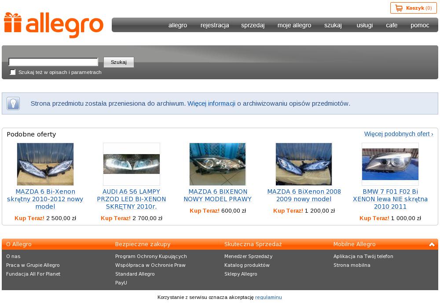The image size is (440, 306).
Task: Open the szukaj menu item
Action: (x=333, y=25)
